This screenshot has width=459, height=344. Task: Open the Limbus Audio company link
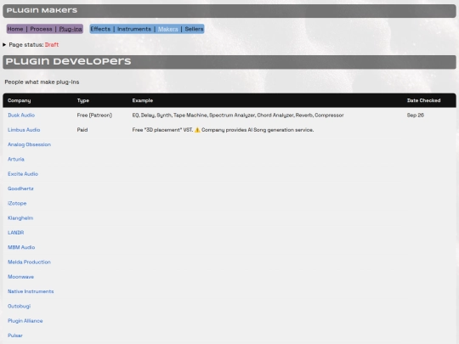tap(24, 130)
